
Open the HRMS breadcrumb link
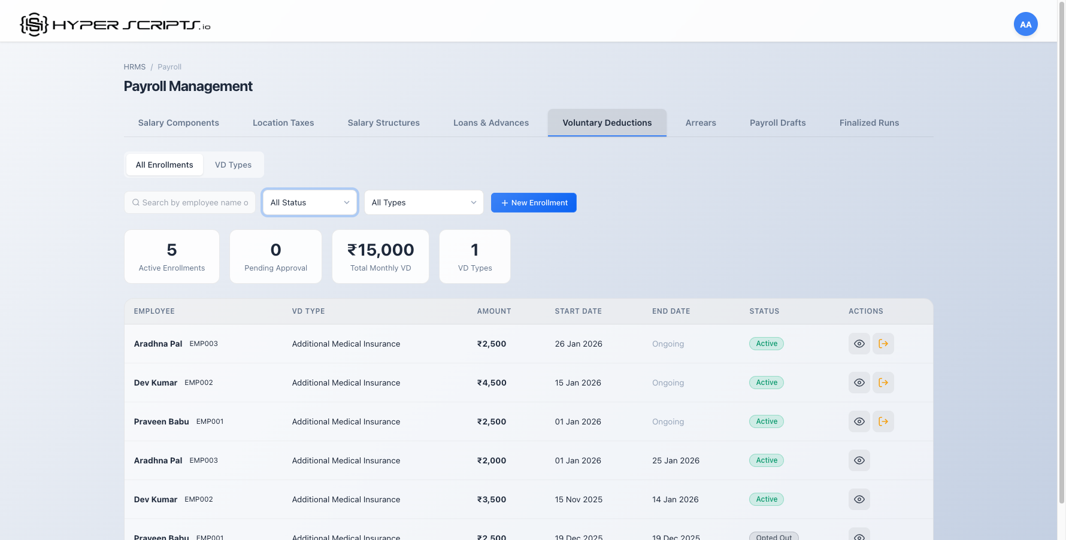click(x=134, y=66)
